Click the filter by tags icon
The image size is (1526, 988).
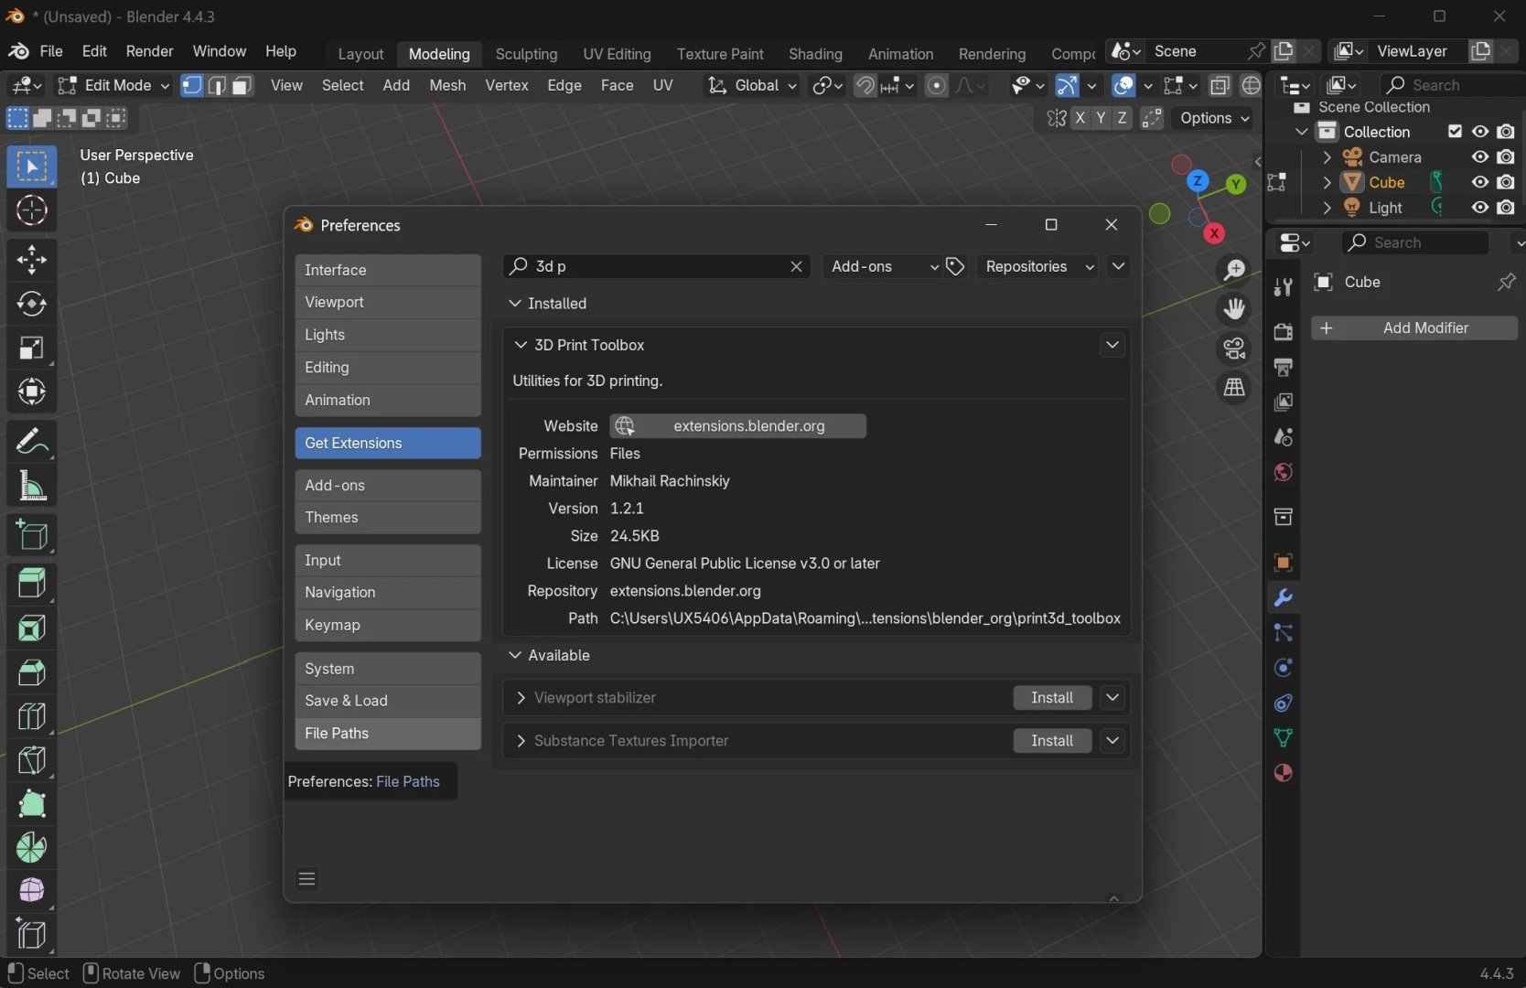[955, 266]
